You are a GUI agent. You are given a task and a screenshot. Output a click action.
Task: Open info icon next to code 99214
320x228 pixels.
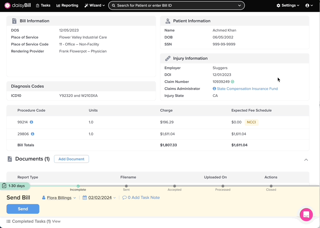tap(32, 122)
